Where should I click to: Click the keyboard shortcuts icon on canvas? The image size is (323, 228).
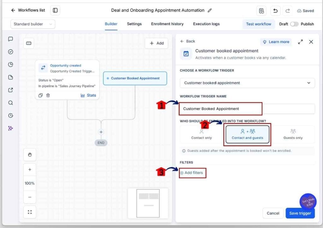coord(29,43)
